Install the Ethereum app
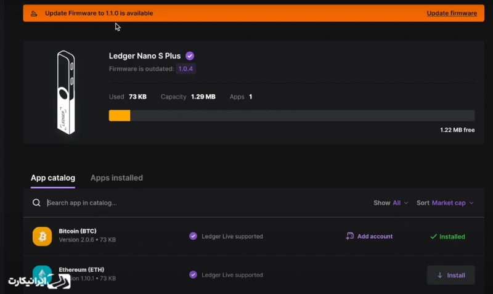 coord(451,275)
